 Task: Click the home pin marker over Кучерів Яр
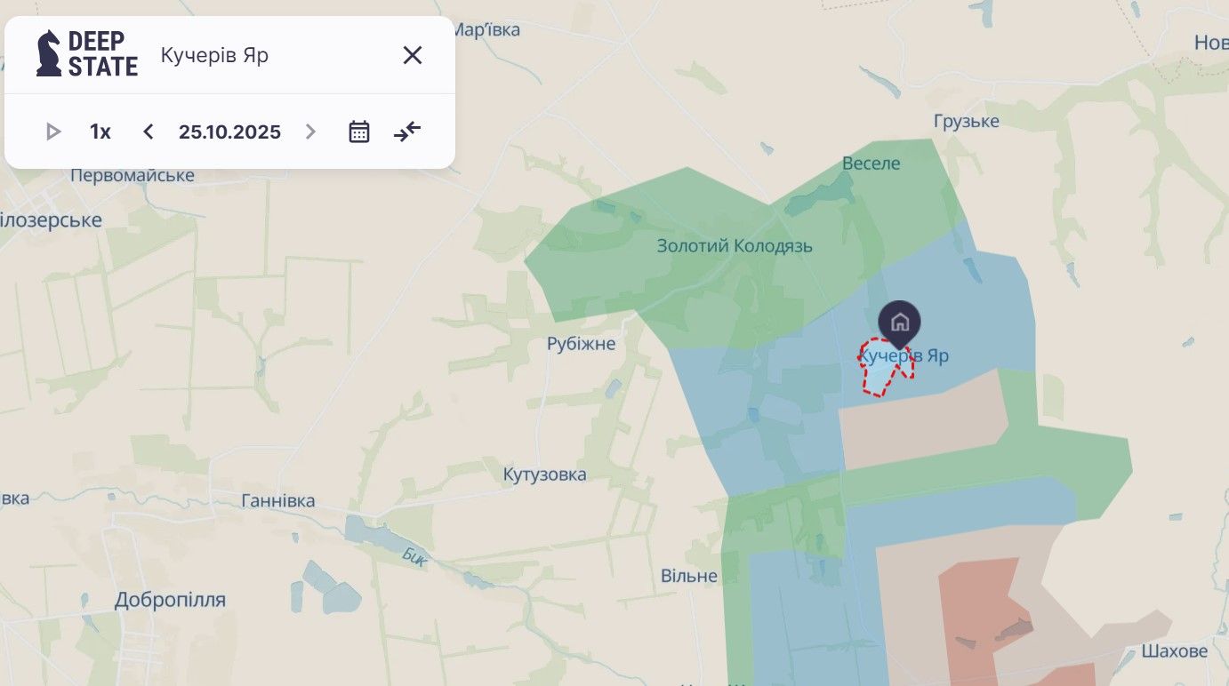[899, 323]
